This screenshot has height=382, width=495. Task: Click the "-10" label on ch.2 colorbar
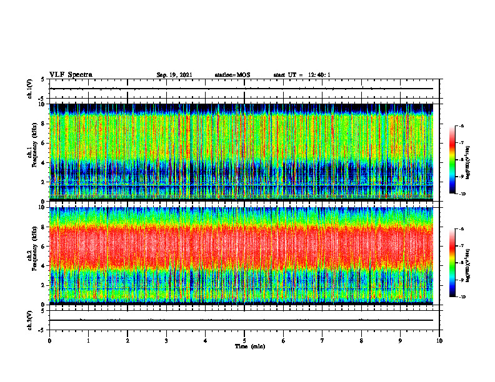click(462, 297)
